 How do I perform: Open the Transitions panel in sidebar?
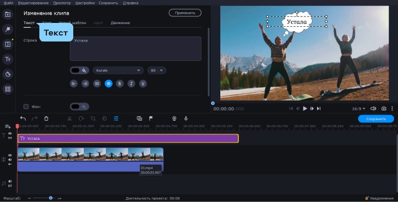coord(8,44)
